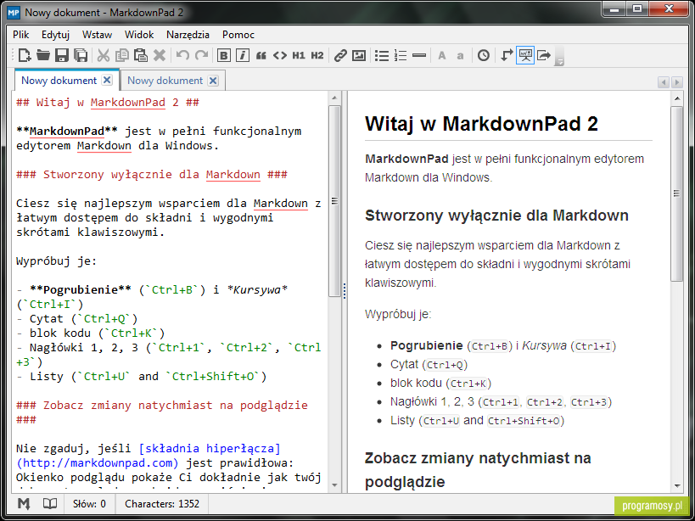
Task: Open the Wstaw menu
Action: pyautogui.click(x=97, y=35)
